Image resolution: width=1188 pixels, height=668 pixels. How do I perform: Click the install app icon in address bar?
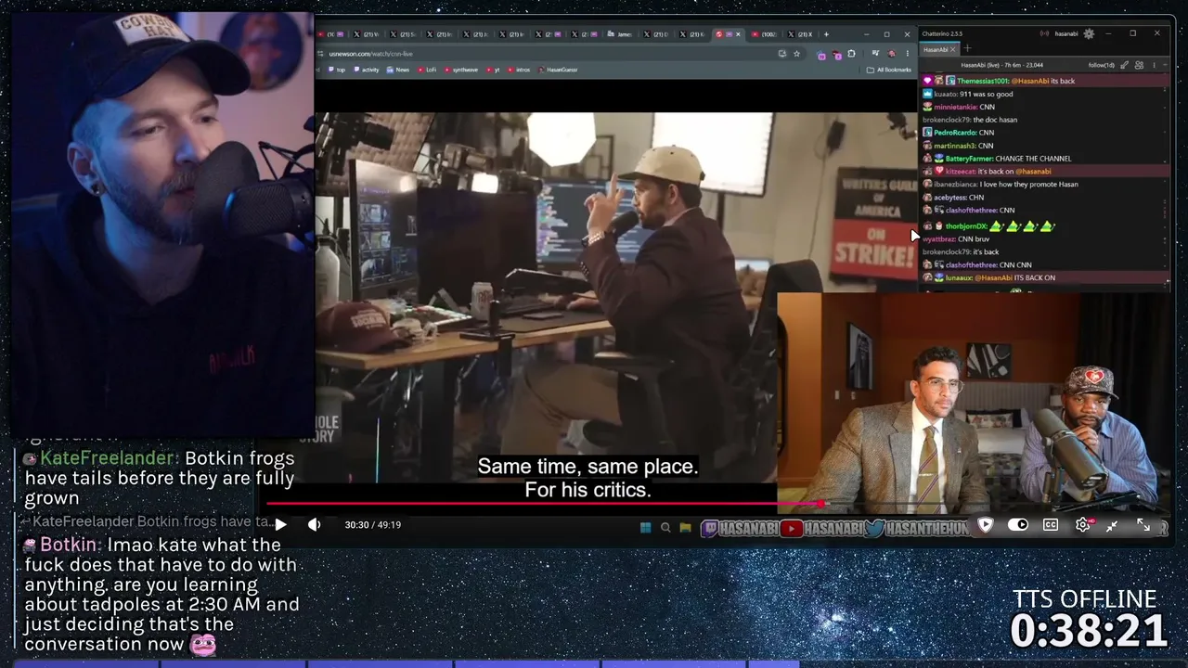782,54
